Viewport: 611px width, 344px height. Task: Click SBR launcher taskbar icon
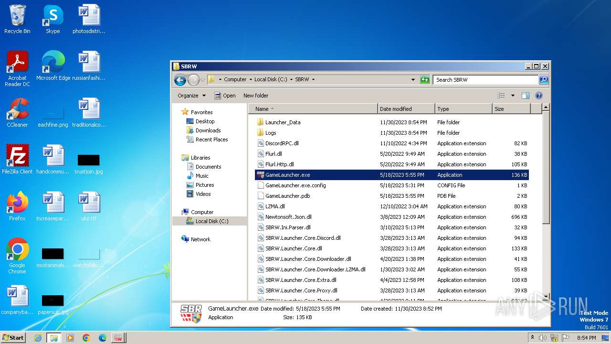pos(118,338)
